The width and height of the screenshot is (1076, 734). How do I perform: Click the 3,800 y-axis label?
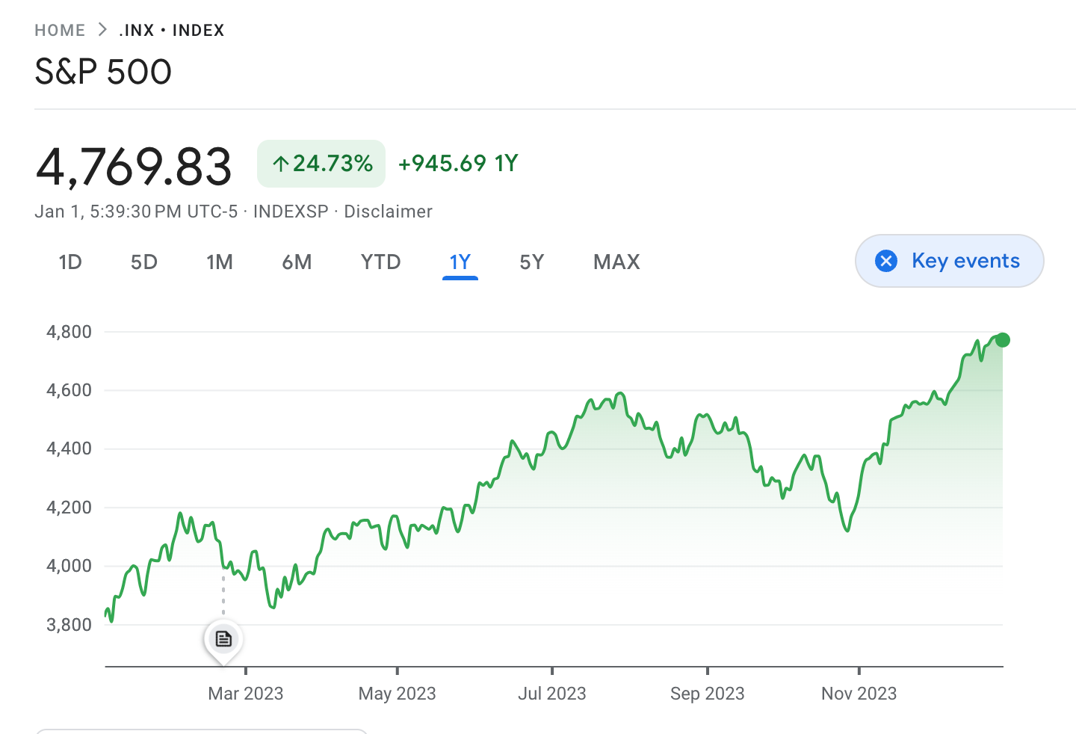[69, 625]
